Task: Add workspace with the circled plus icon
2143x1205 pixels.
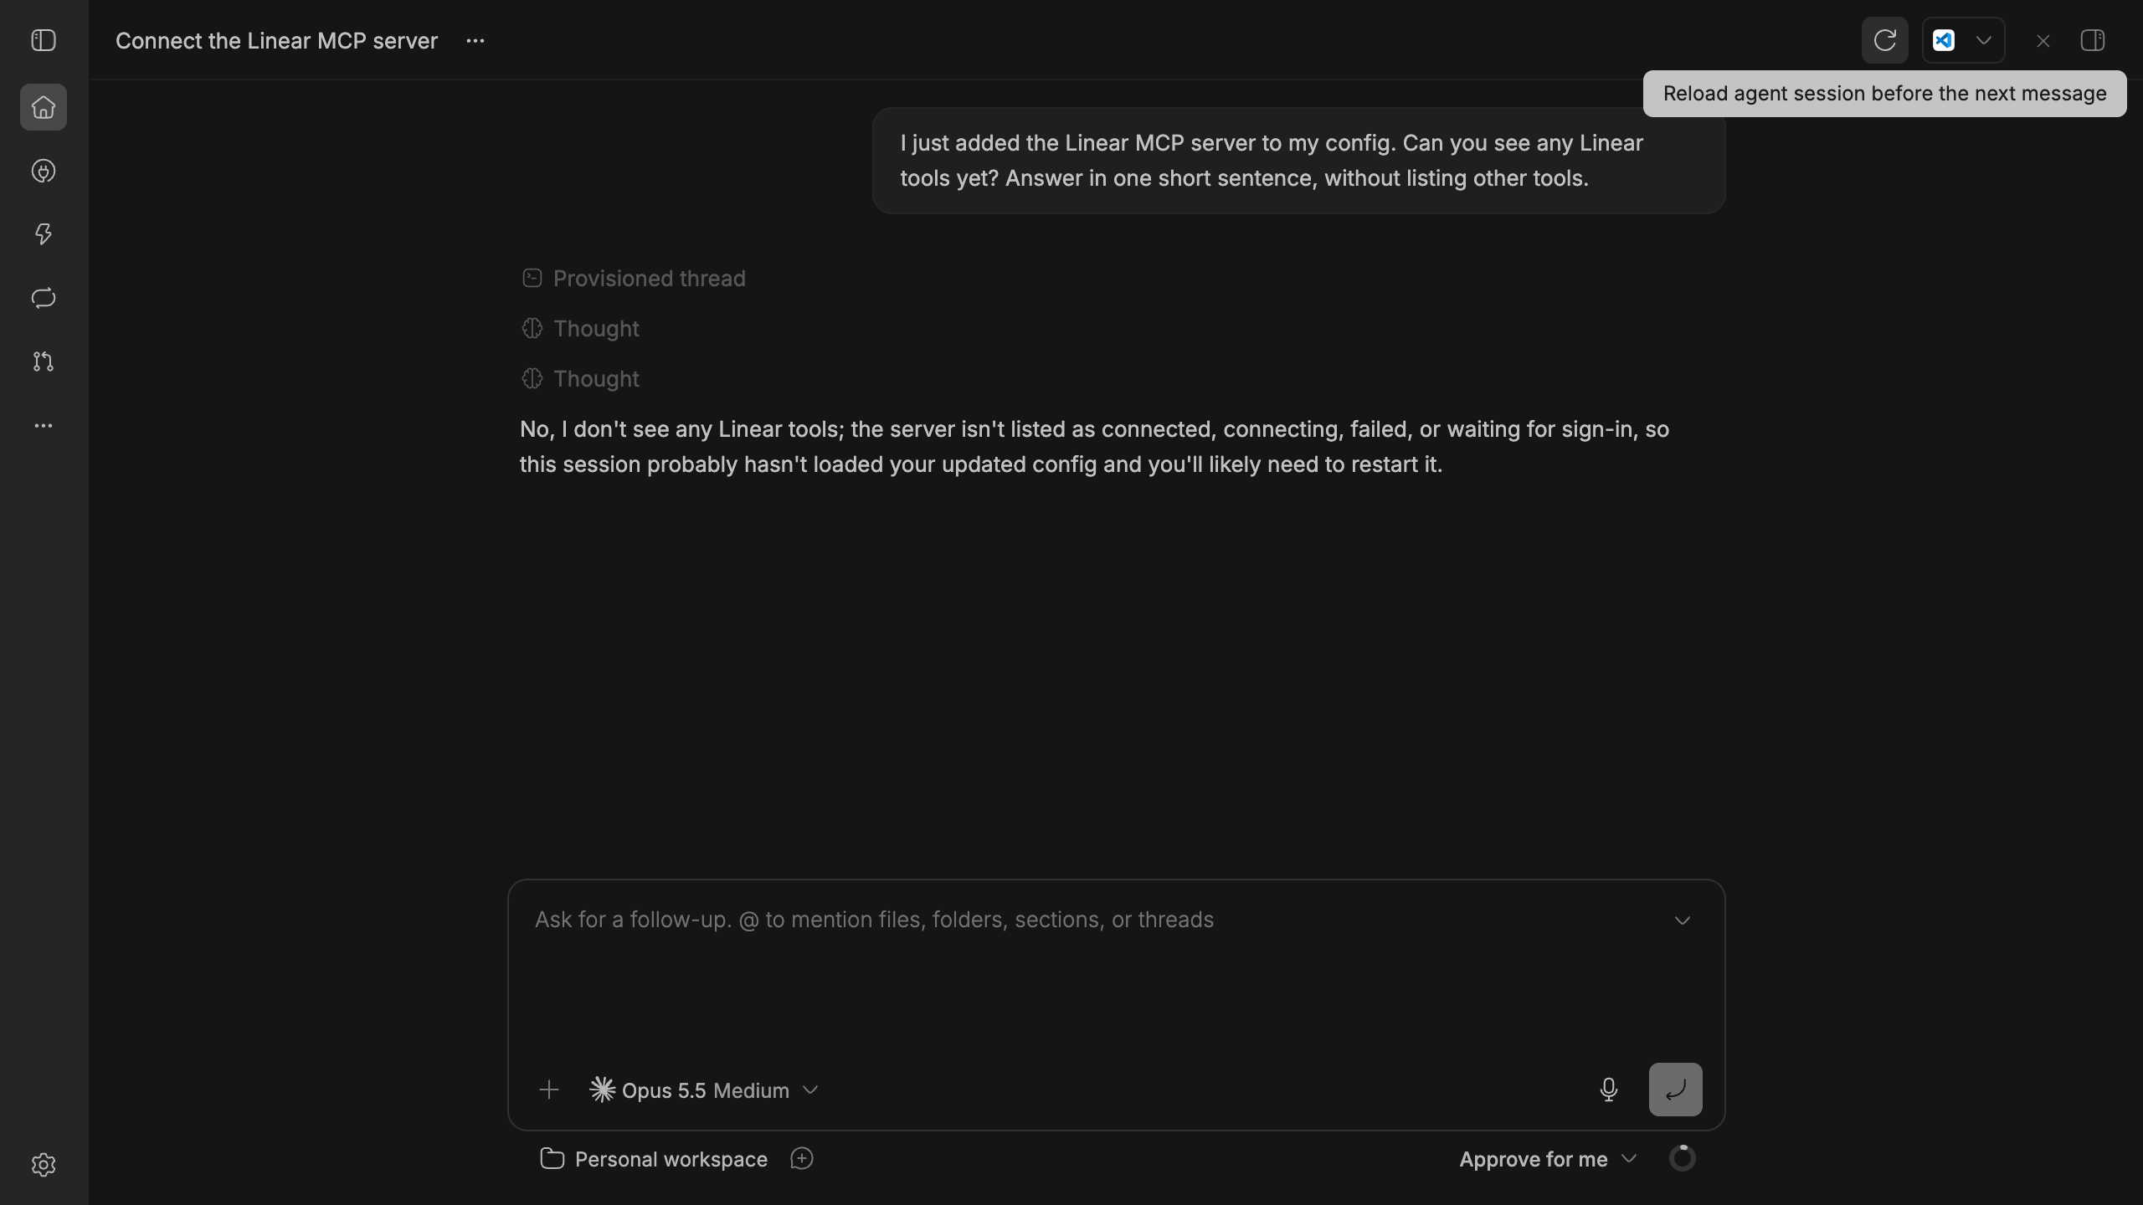Action: pos(802,1159)
